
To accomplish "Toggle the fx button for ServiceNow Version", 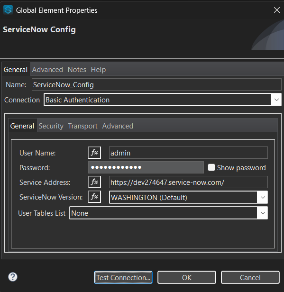I will tap(95, 197).
